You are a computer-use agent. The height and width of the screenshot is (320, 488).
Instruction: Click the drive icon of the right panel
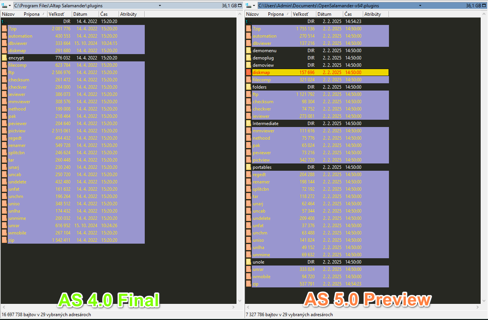point(249,6)
